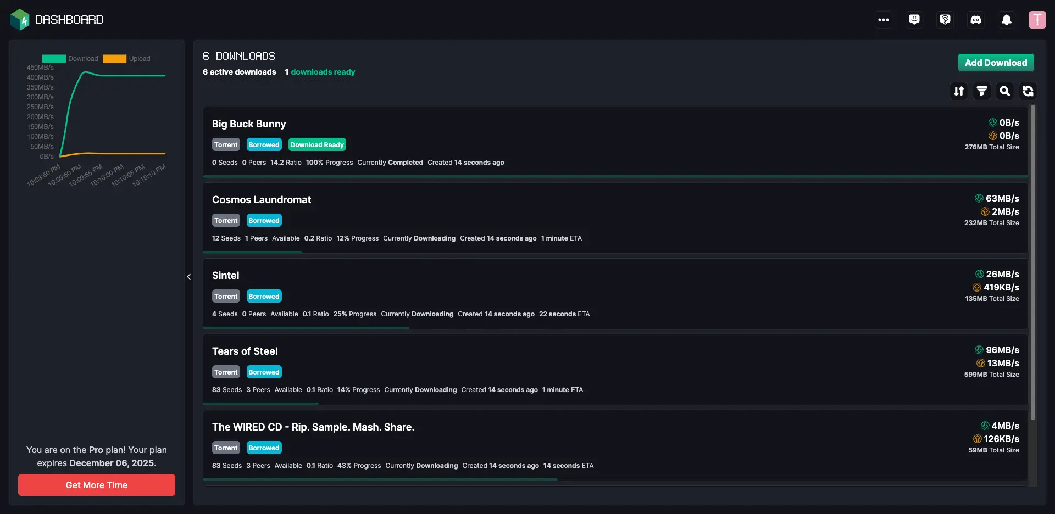Viewport: 1055px width, 514px height.
Task: Click the 96MB/s download speed icon
Action: tap(979, 350)
